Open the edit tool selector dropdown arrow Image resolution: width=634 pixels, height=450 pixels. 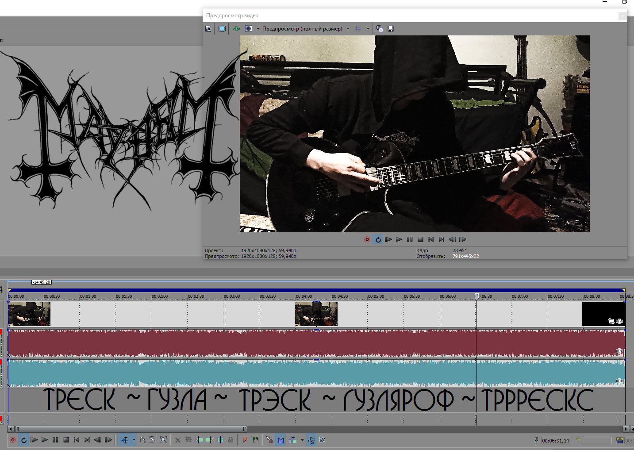coord(134,440)
